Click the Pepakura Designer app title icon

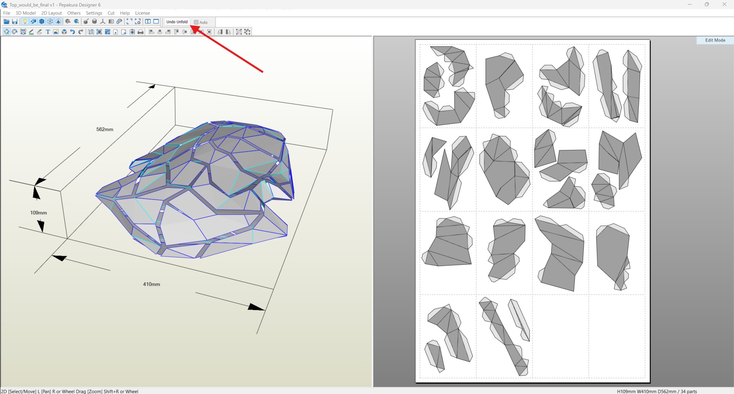tap(5, 5)
